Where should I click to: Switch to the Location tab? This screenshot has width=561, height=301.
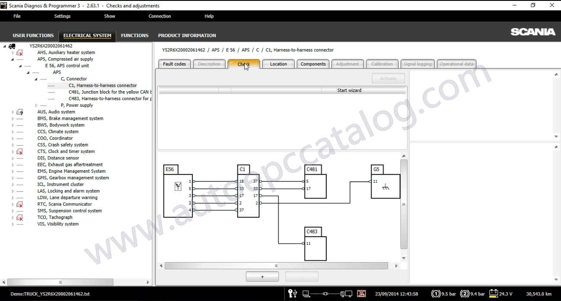click(278, 63)
